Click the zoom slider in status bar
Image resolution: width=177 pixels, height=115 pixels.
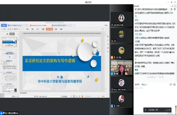coord(92,96)
